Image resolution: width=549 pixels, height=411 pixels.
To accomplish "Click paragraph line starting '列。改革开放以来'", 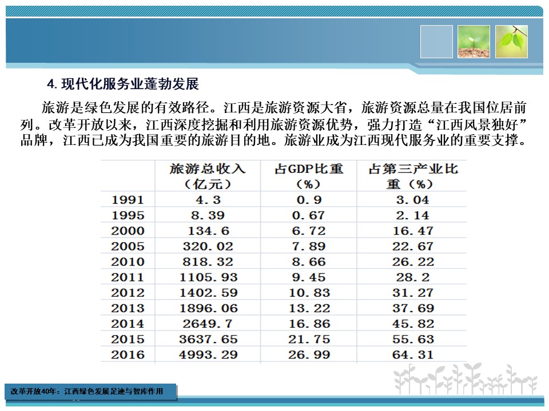I will coord(273,125).
